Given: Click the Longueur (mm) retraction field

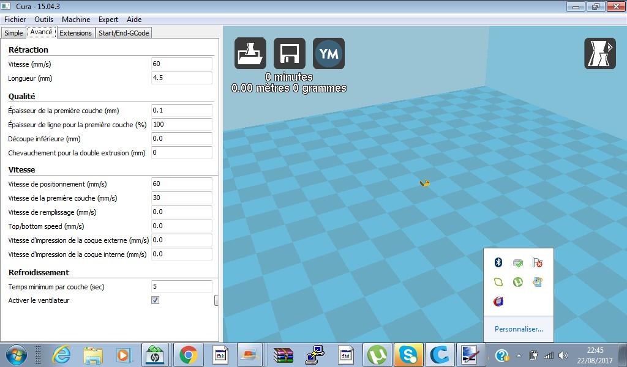Looking at the screenshot, I should pyautogui.click(x=181, y=78).
